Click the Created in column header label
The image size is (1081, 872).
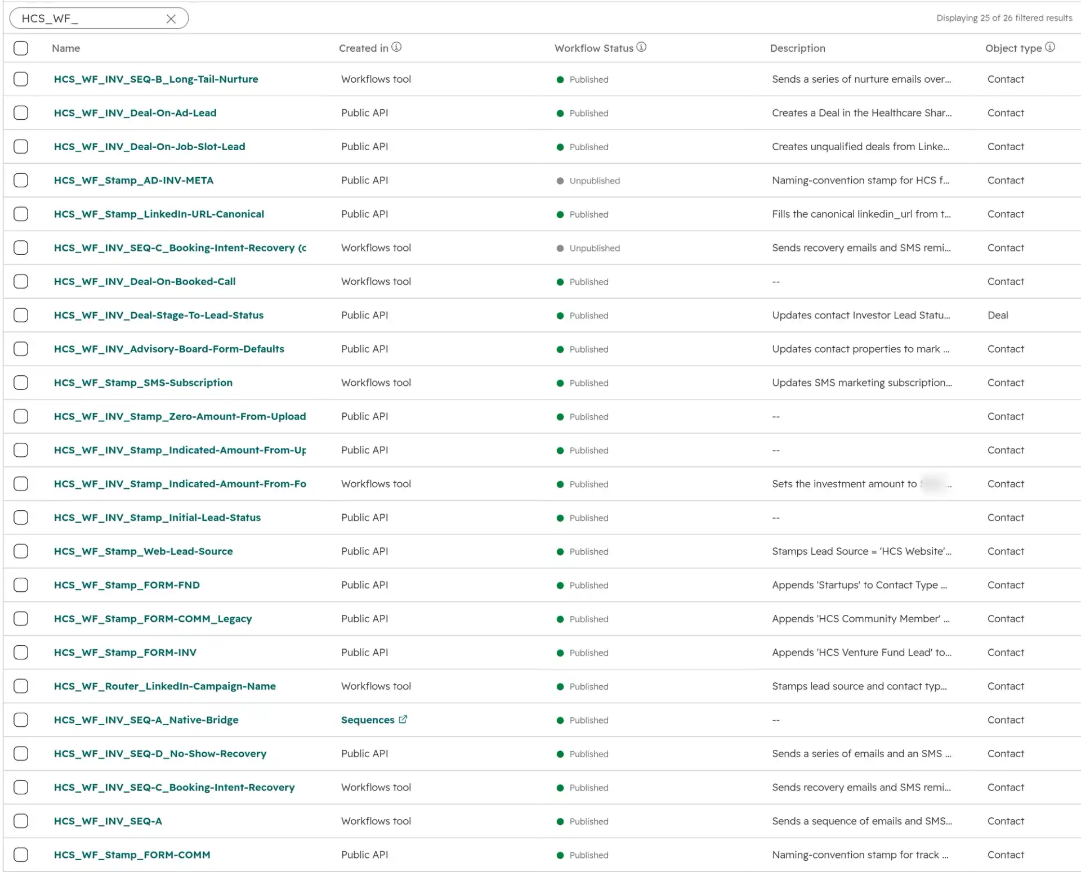(363, 48)
